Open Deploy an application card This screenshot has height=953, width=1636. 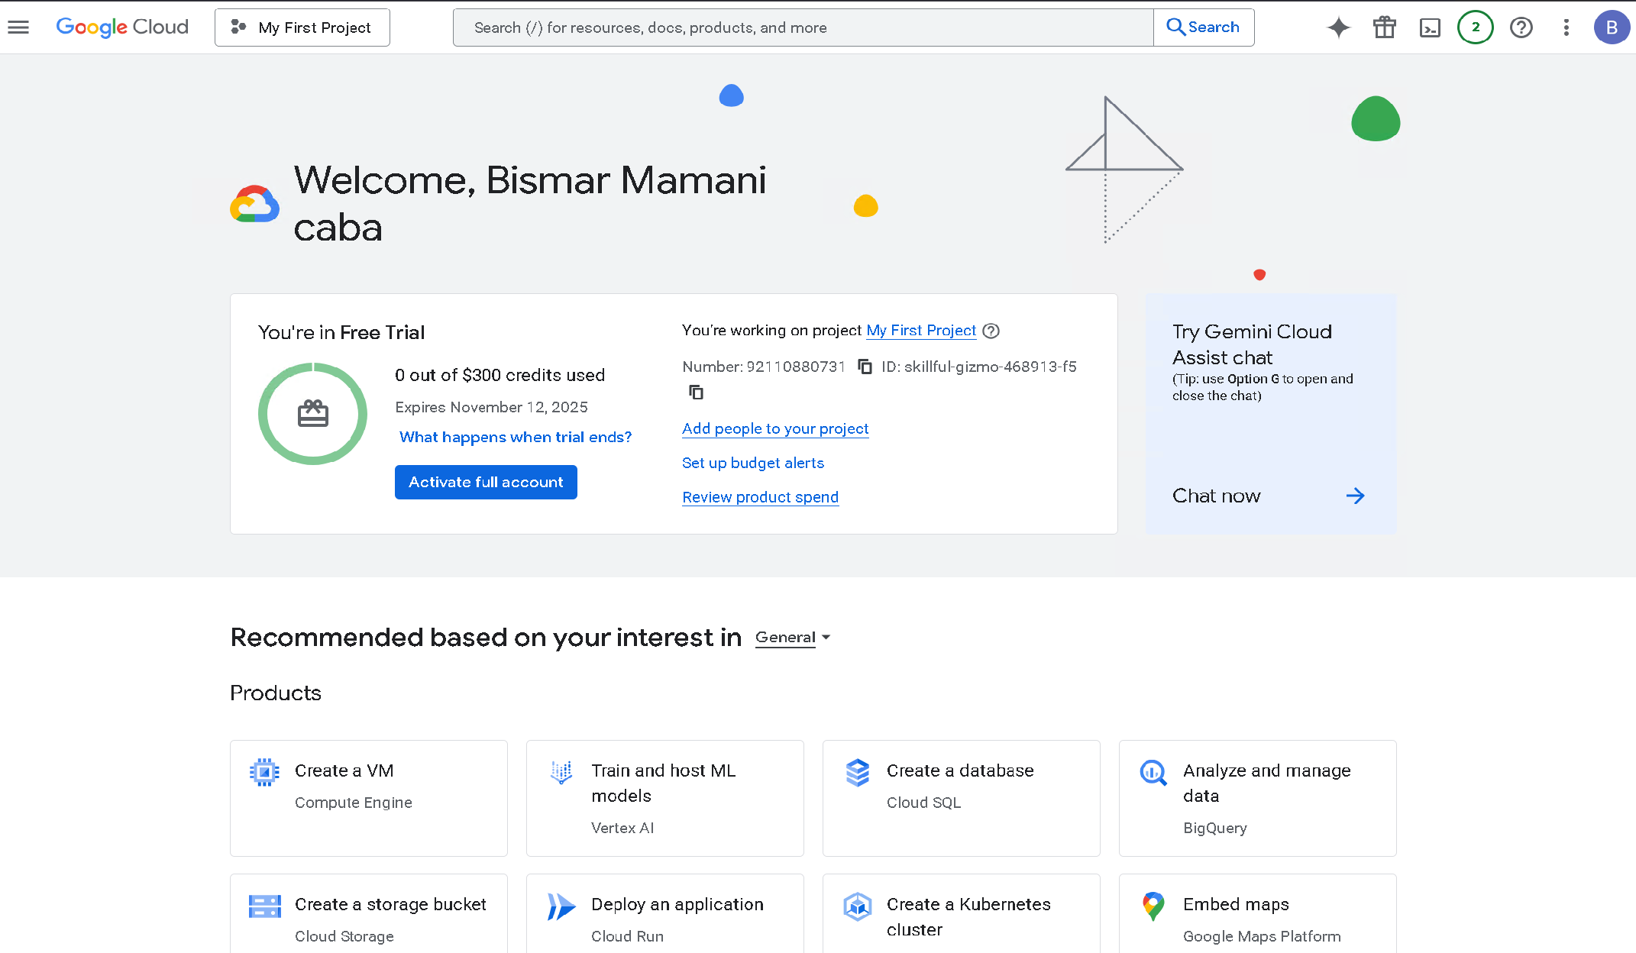tap(665, 913)
